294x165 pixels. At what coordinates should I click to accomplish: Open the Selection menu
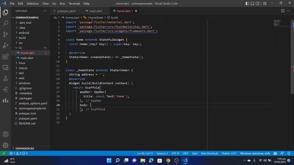33,3
